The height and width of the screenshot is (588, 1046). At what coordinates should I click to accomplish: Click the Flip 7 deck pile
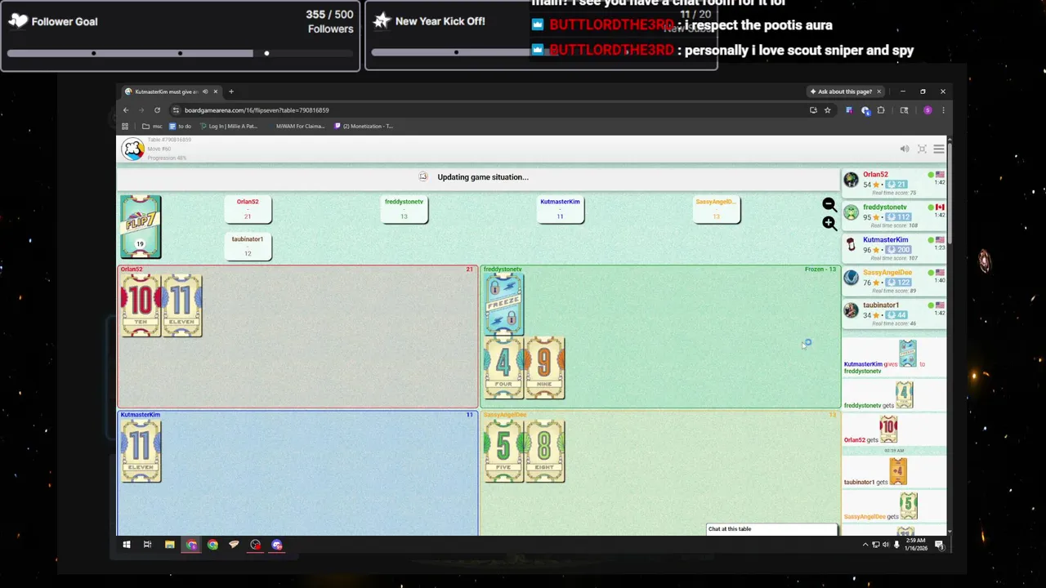point(141,226)
